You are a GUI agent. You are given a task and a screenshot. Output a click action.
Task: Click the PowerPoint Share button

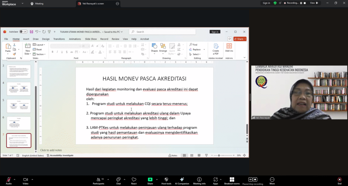pyautogui.click(x=240, y=39)
